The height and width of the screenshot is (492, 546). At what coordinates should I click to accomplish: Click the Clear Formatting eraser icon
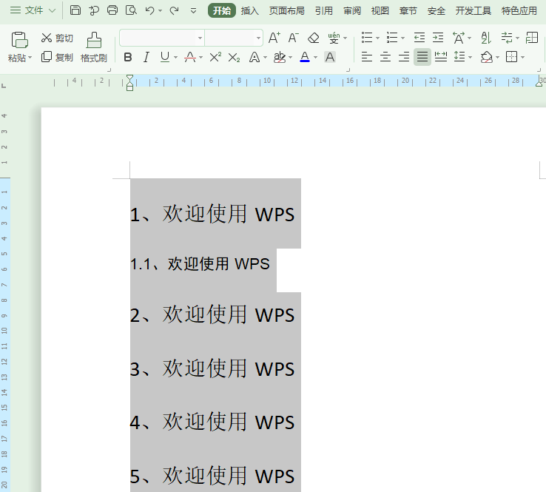pyautogui.click(x=314, y=38)
